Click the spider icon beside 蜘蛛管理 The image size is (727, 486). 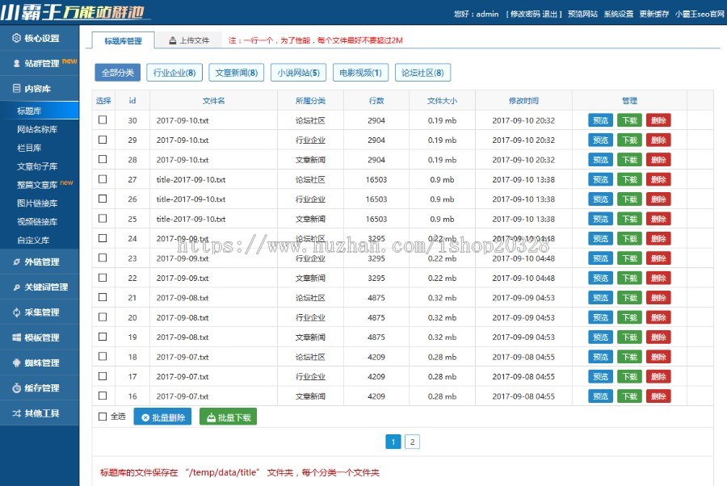coord(17,362)
